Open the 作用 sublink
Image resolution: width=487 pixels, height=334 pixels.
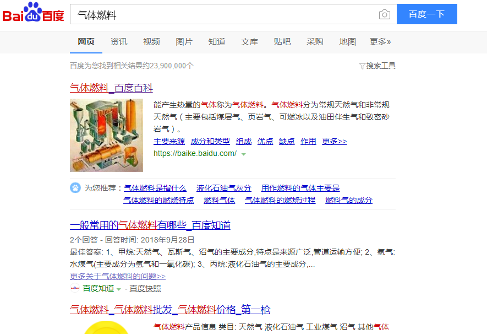[x=308, y=141]
